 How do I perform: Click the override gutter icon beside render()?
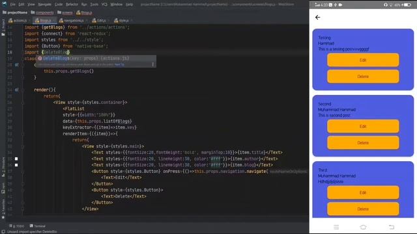16,90
